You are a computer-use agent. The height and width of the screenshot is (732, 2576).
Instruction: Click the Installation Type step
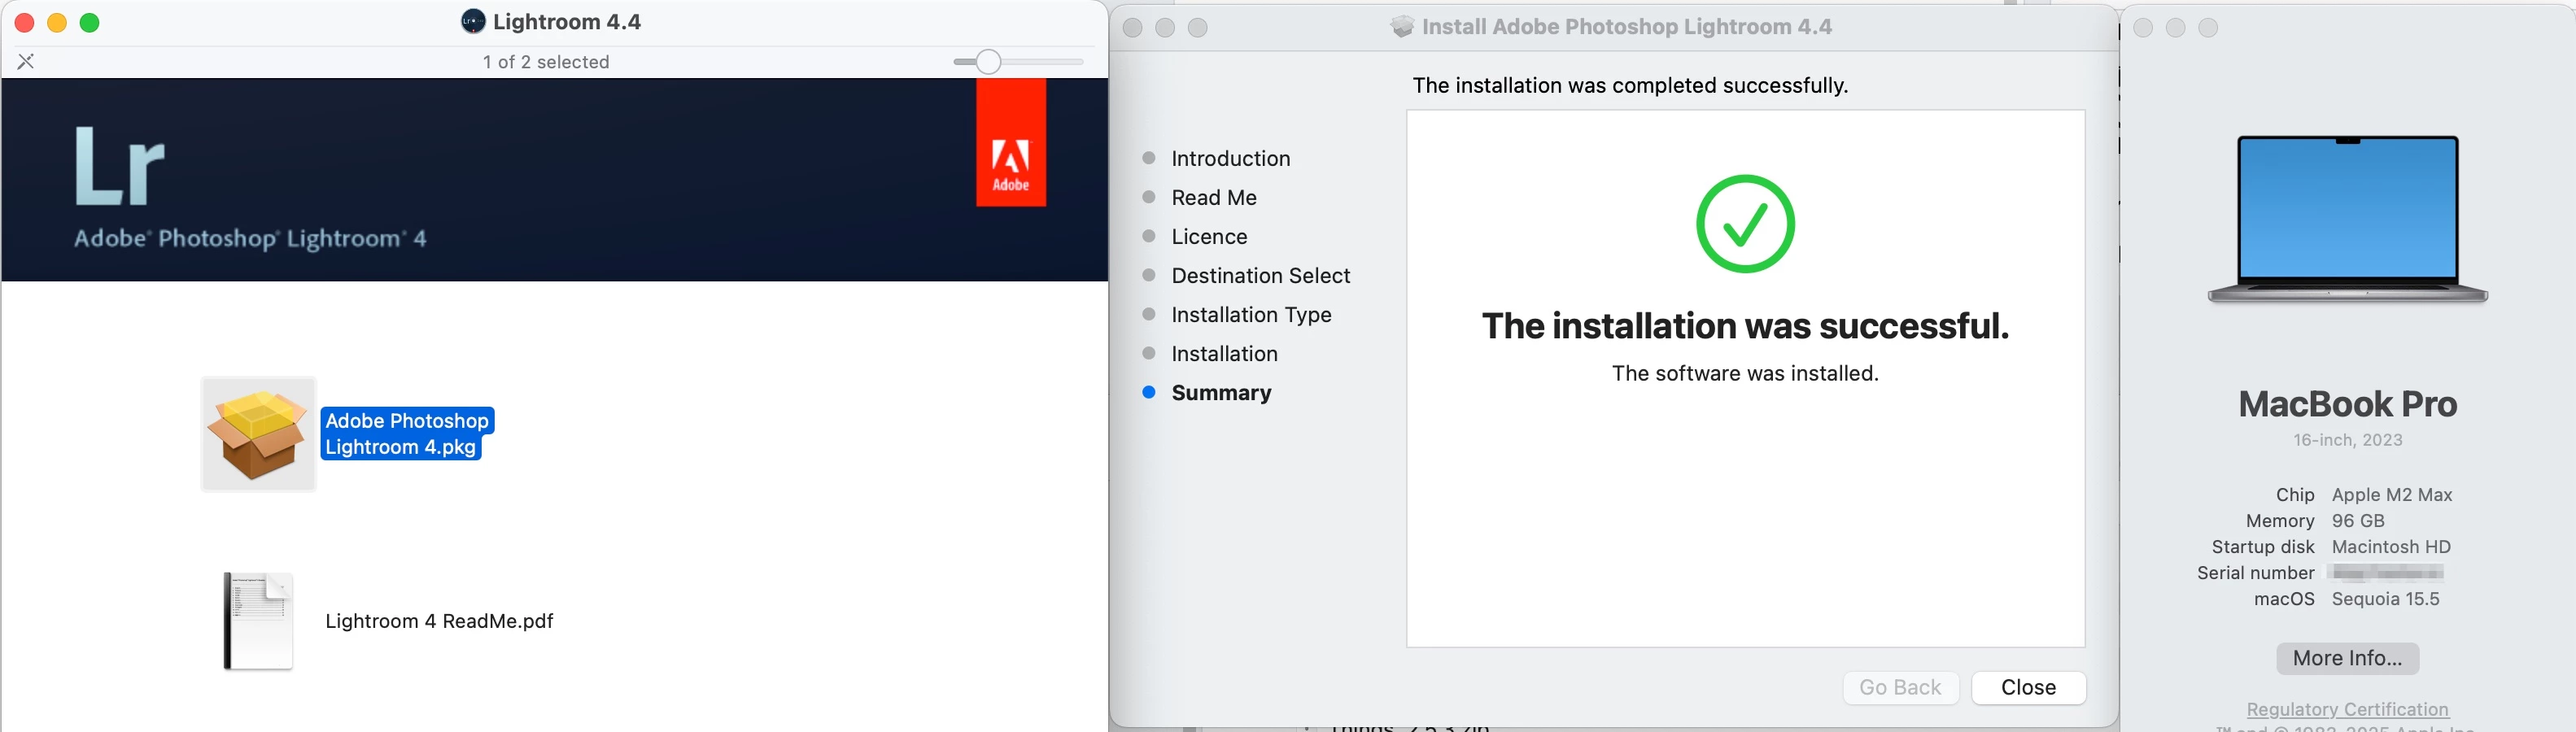point(1251,314)
